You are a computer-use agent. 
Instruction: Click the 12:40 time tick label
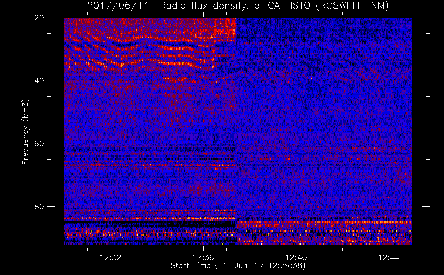click(x=296, y=258)
